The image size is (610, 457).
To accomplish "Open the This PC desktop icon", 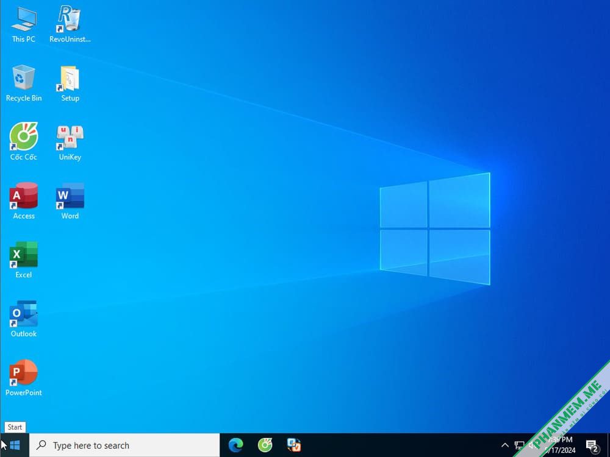I will coord(23,24).
